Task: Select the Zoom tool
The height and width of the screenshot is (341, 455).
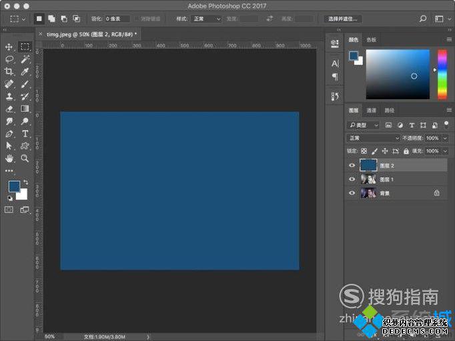Action: coord(25,158)
